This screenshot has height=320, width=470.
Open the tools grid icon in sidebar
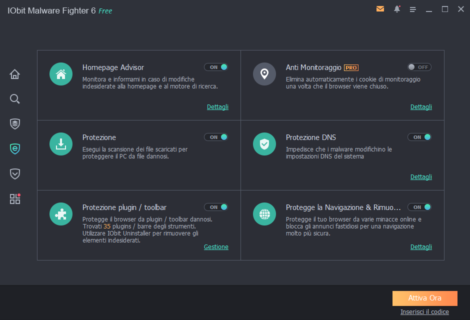pos(15,199)
